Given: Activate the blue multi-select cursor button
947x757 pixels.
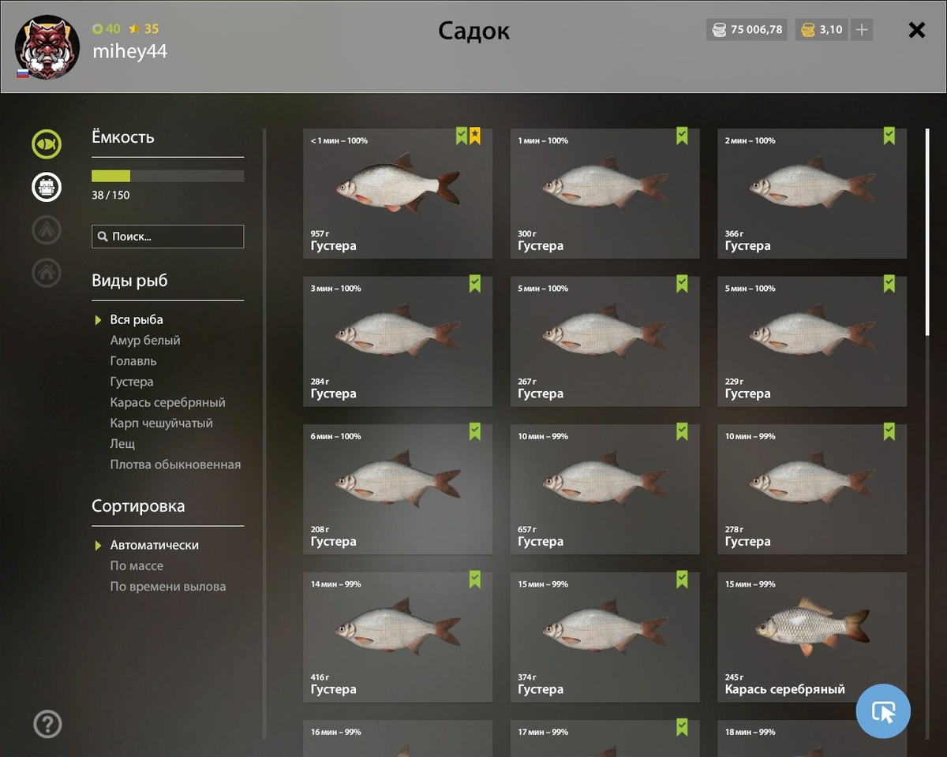Looking at the screenshot, I should pyautogui.click(x=883, y=711).
